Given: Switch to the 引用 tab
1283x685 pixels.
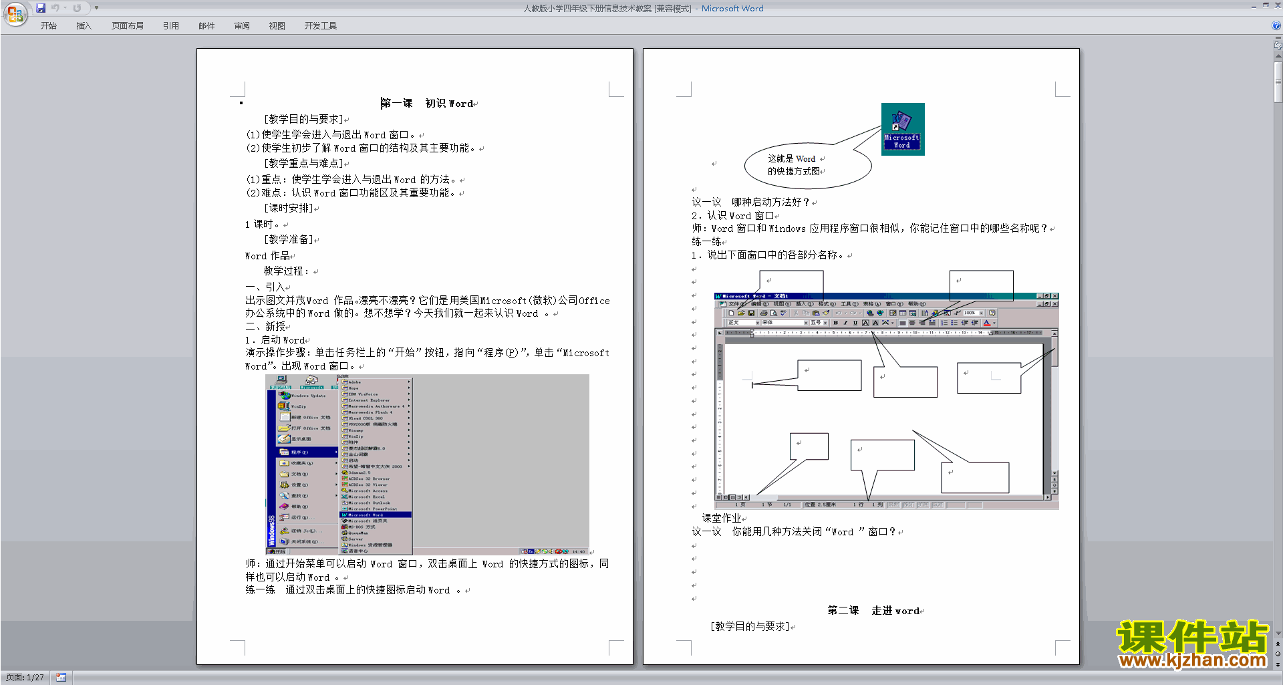Looking at the screenshot, I should [x=171, y=26].
